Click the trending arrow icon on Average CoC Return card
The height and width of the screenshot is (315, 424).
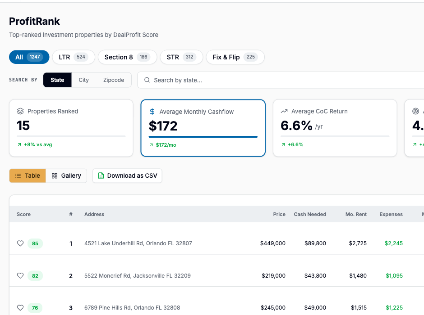coord(283,111)
